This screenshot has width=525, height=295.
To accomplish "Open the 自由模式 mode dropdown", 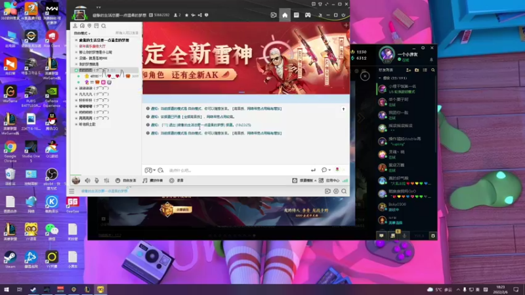I will [82, 33].
